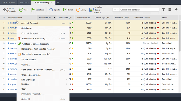
Task: Click the green tag icon in the context menu
Action: (19, 44)
